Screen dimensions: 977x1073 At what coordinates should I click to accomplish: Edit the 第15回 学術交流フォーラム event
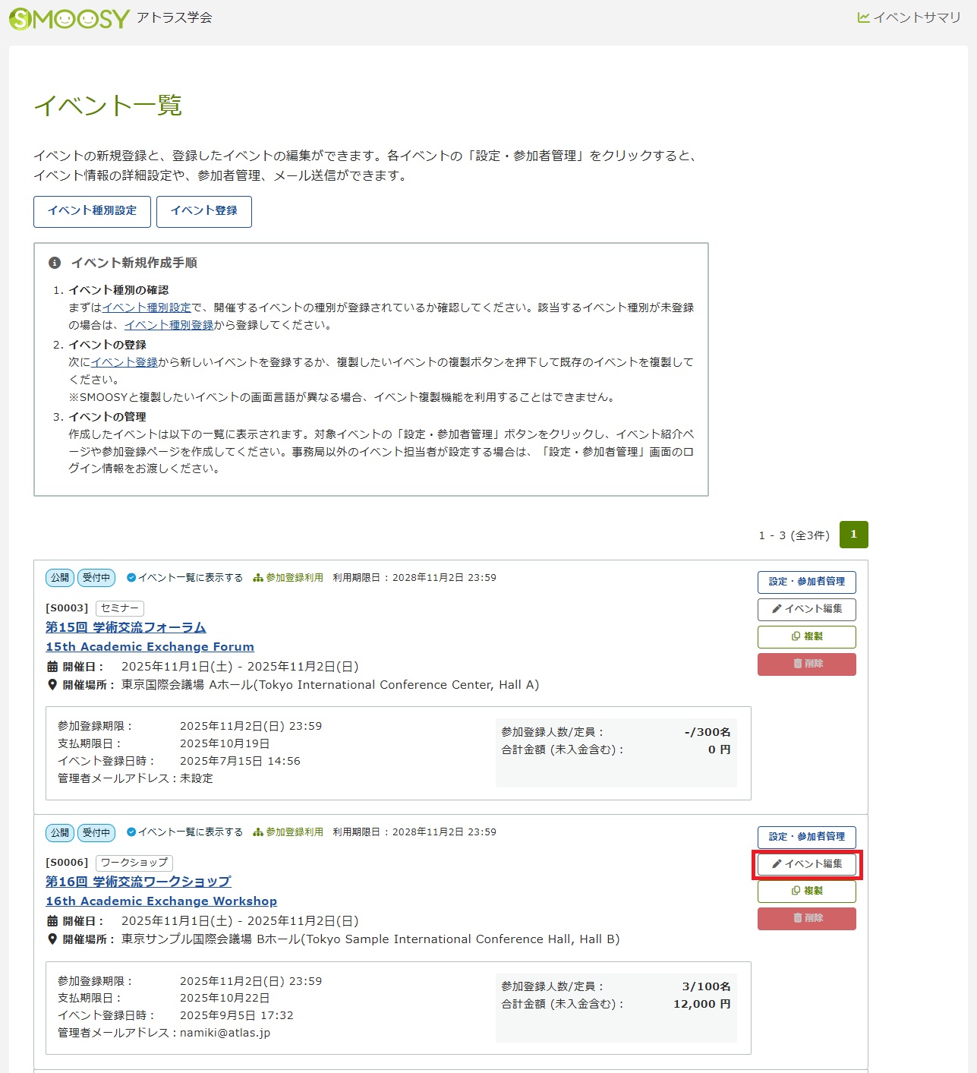[806, 609]
